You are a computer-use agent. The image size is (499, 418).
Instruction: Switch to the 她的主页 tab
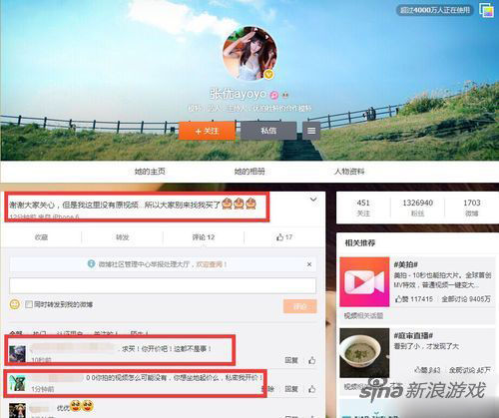pyautogui.click(x=150, y=172)
